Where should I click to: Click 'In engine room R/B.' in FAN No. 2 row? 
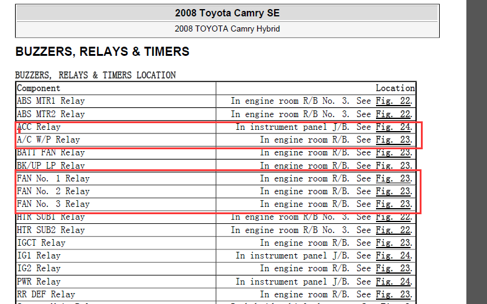point(304,192)
